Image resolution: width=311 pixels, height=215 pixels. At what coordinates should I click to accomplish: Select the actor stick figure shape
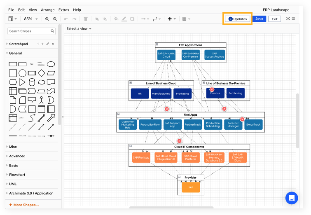41,100
